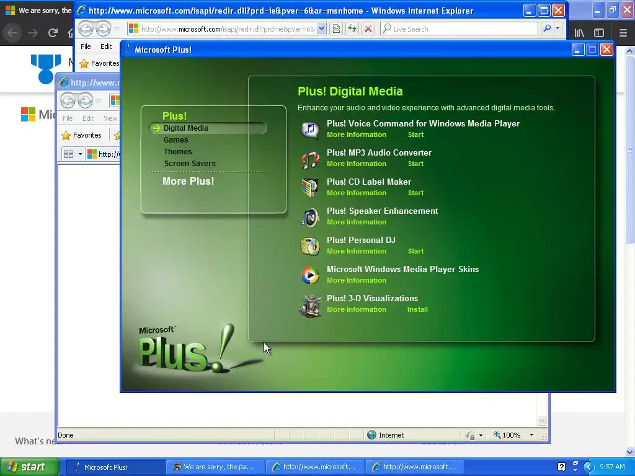Open More Information for Voice Command
The width and height of the screenshot is (635, 476).
pyautogui.click(x=357, y=134)
